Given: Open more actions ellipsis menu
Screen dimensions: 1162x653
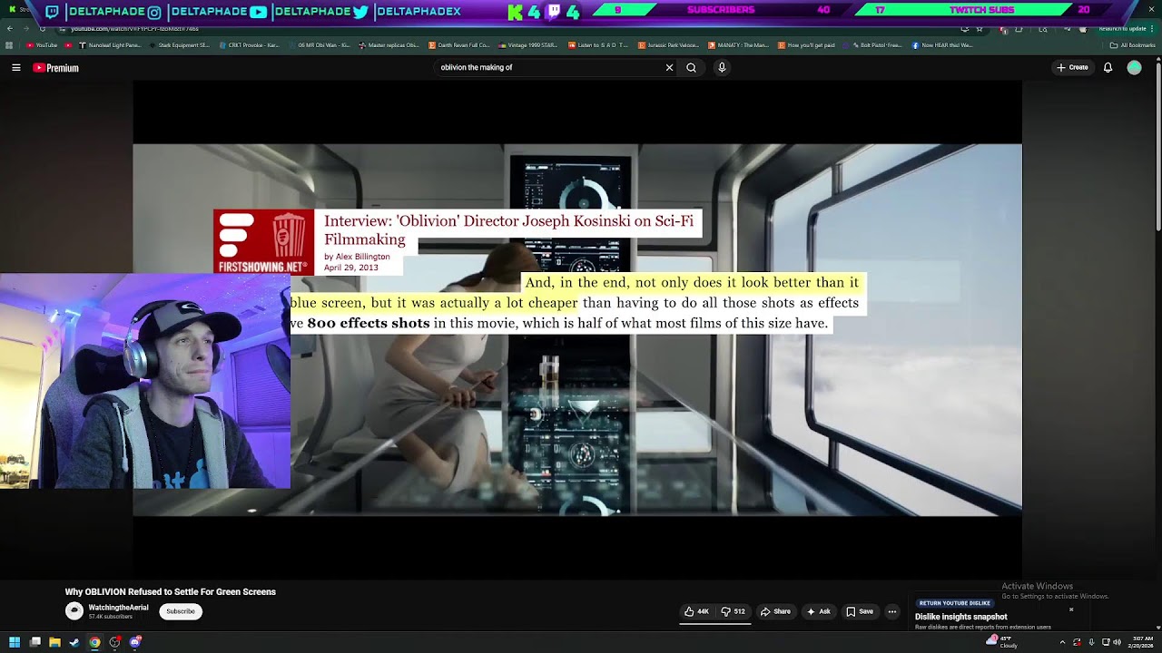Looking at the screenshot, I should pos(892,611).
